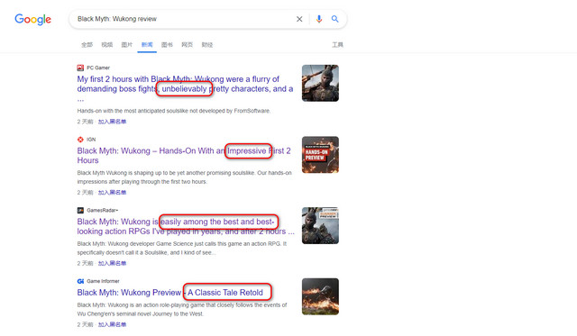Clear the search query with X icon
577x336 pixels.
click(x=299, y=19)
